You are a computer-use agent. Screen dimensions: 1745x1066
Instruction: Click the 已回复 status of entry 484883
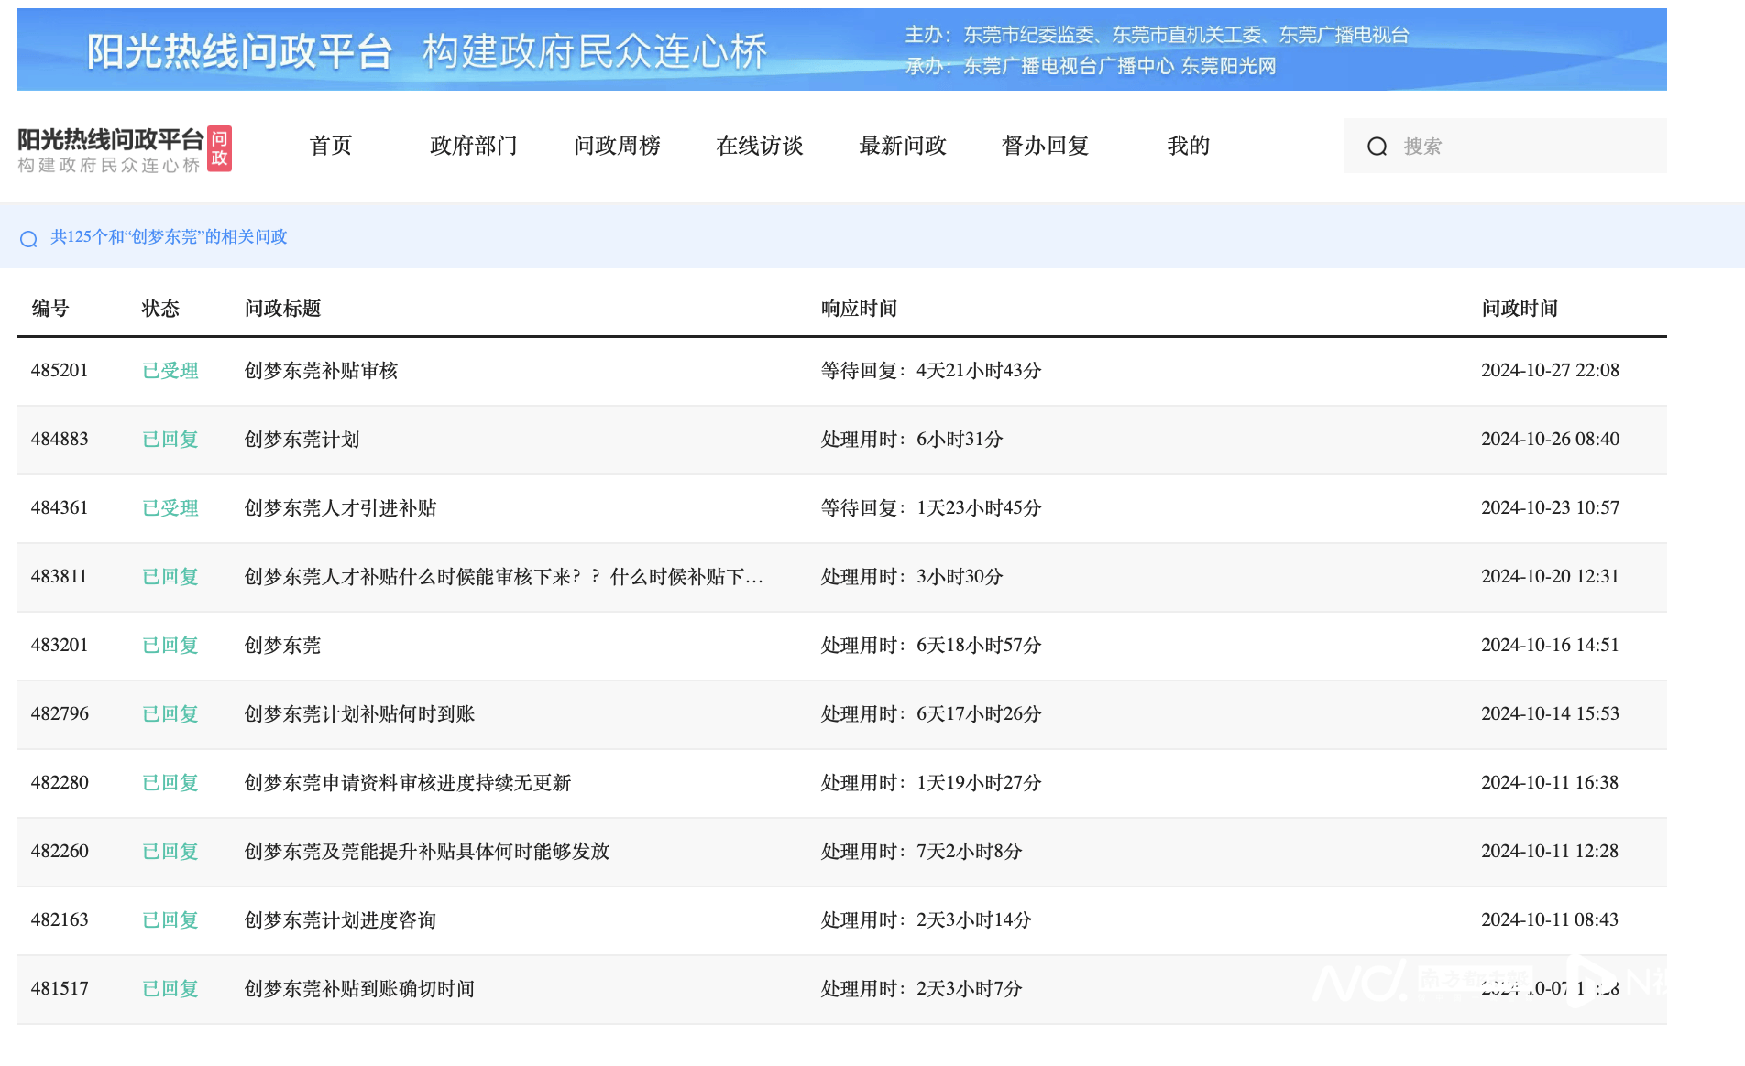pos(170,440)
